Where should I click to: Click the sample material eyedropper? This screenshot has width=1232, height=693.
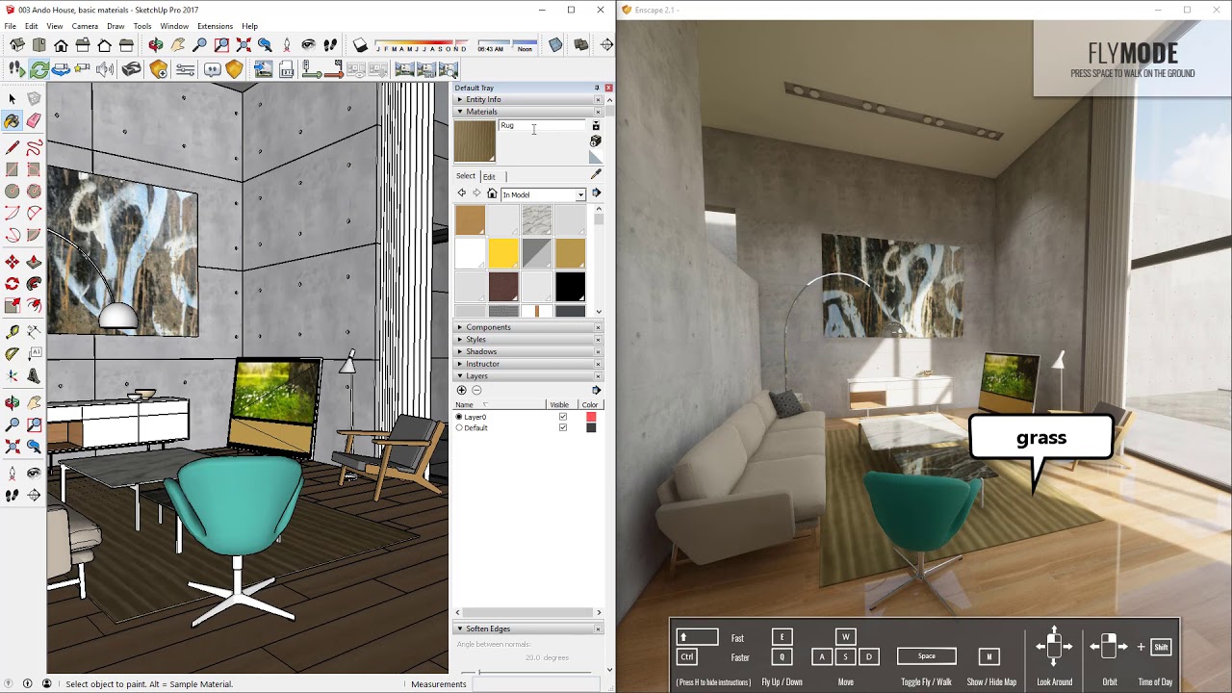[595, 174]
